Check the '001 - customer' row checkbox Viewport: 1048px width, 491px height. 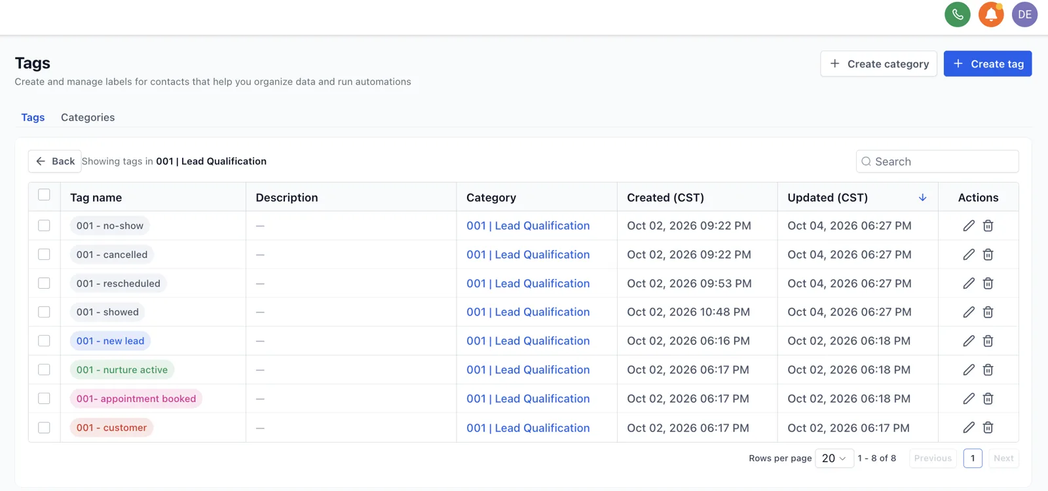pyautogui.click(x=44, y=427)
